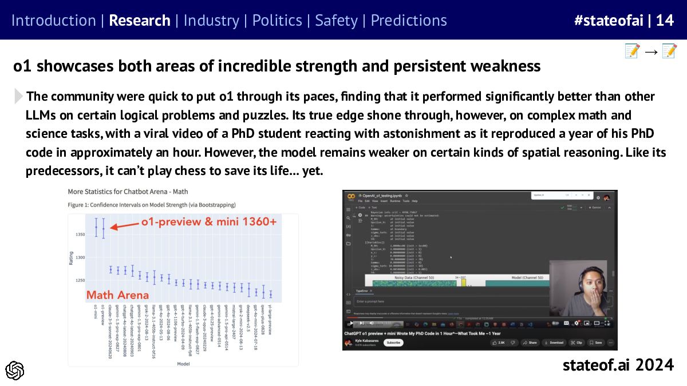Skip to next video with player control
Screen dimensions: 687x386
[x=362, y=323]
